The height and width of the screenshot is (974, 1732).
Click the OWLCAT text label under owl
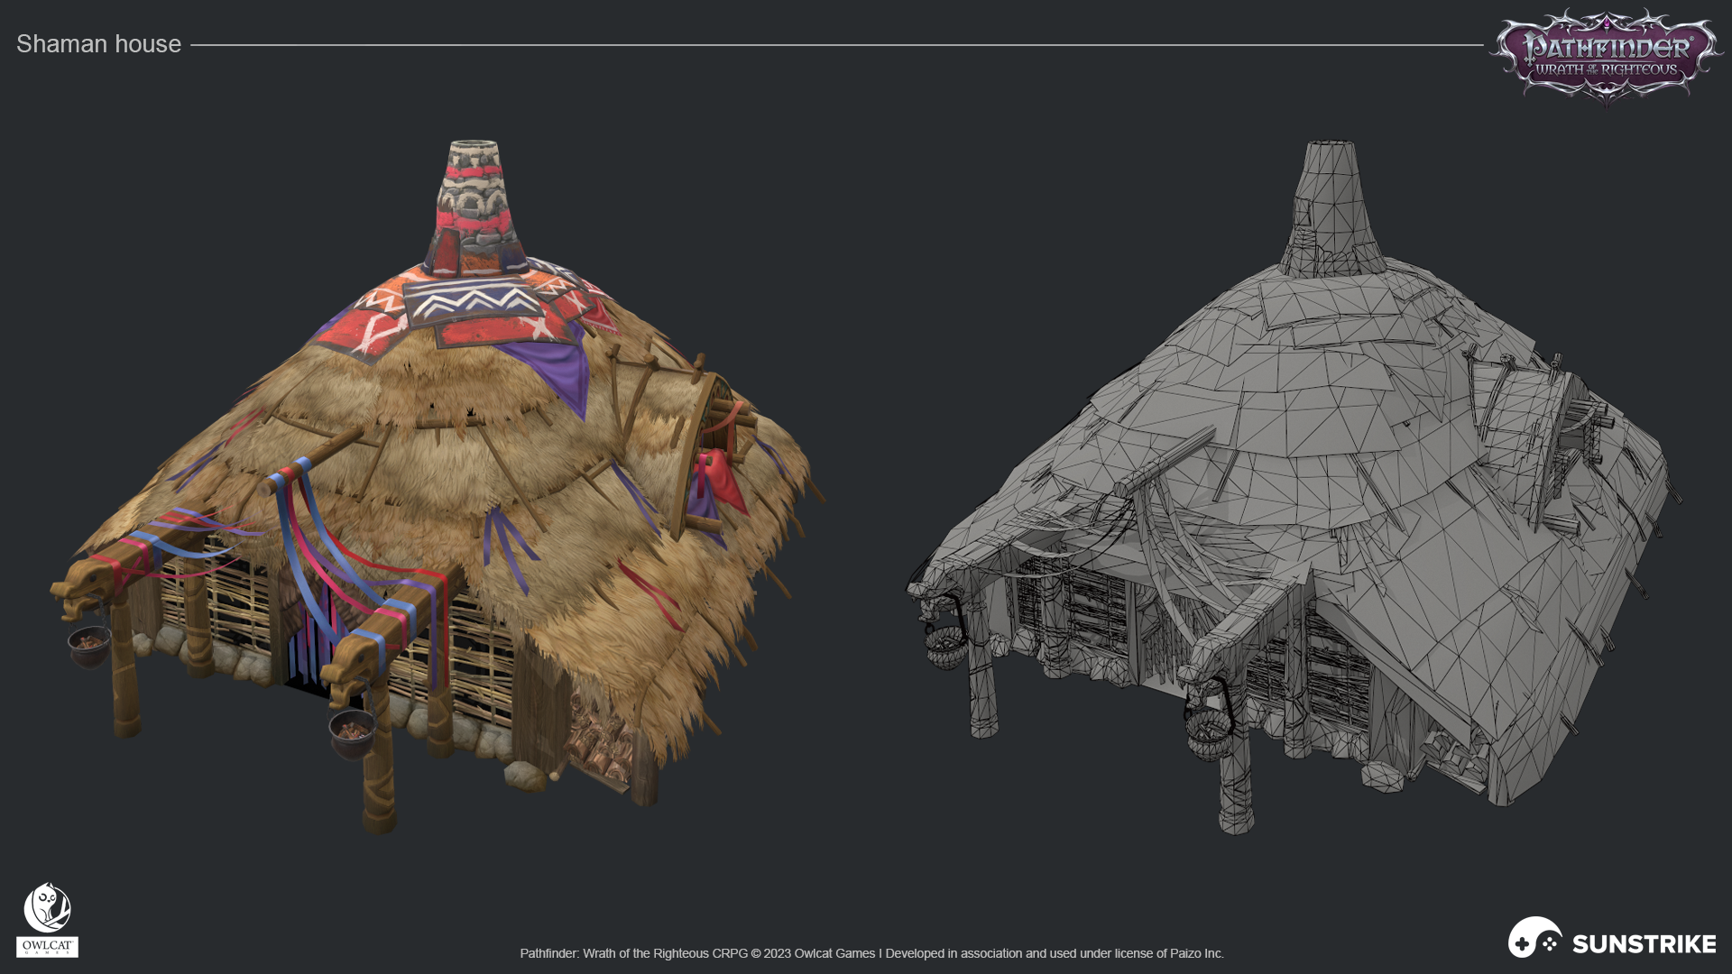[47, 946]
